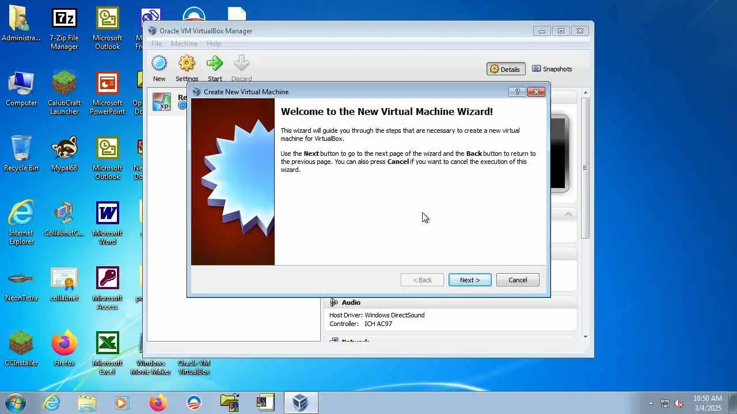The width and height of the screenshot is (737, 414).
Task: Close the Create New Virtual Machine dialog
Action: [x=536, y=91]
